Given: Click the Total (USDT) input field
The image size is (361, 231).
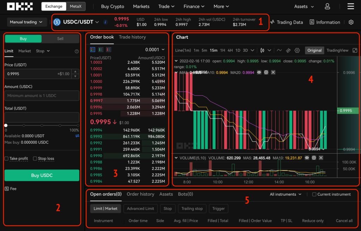Looking at the screenshot, I should pyautogui.click(x=42, y=117).
